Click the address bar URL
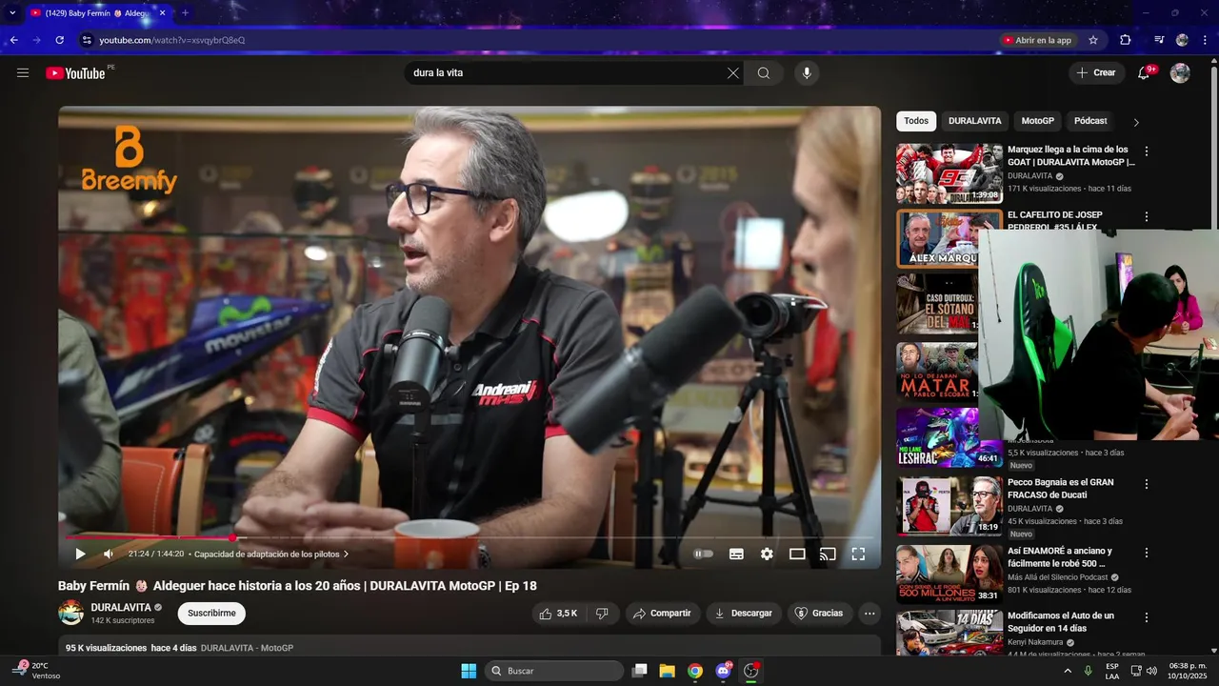This screenshot has height=686, width=1219. pyautogui.click(x=172, y=40)
